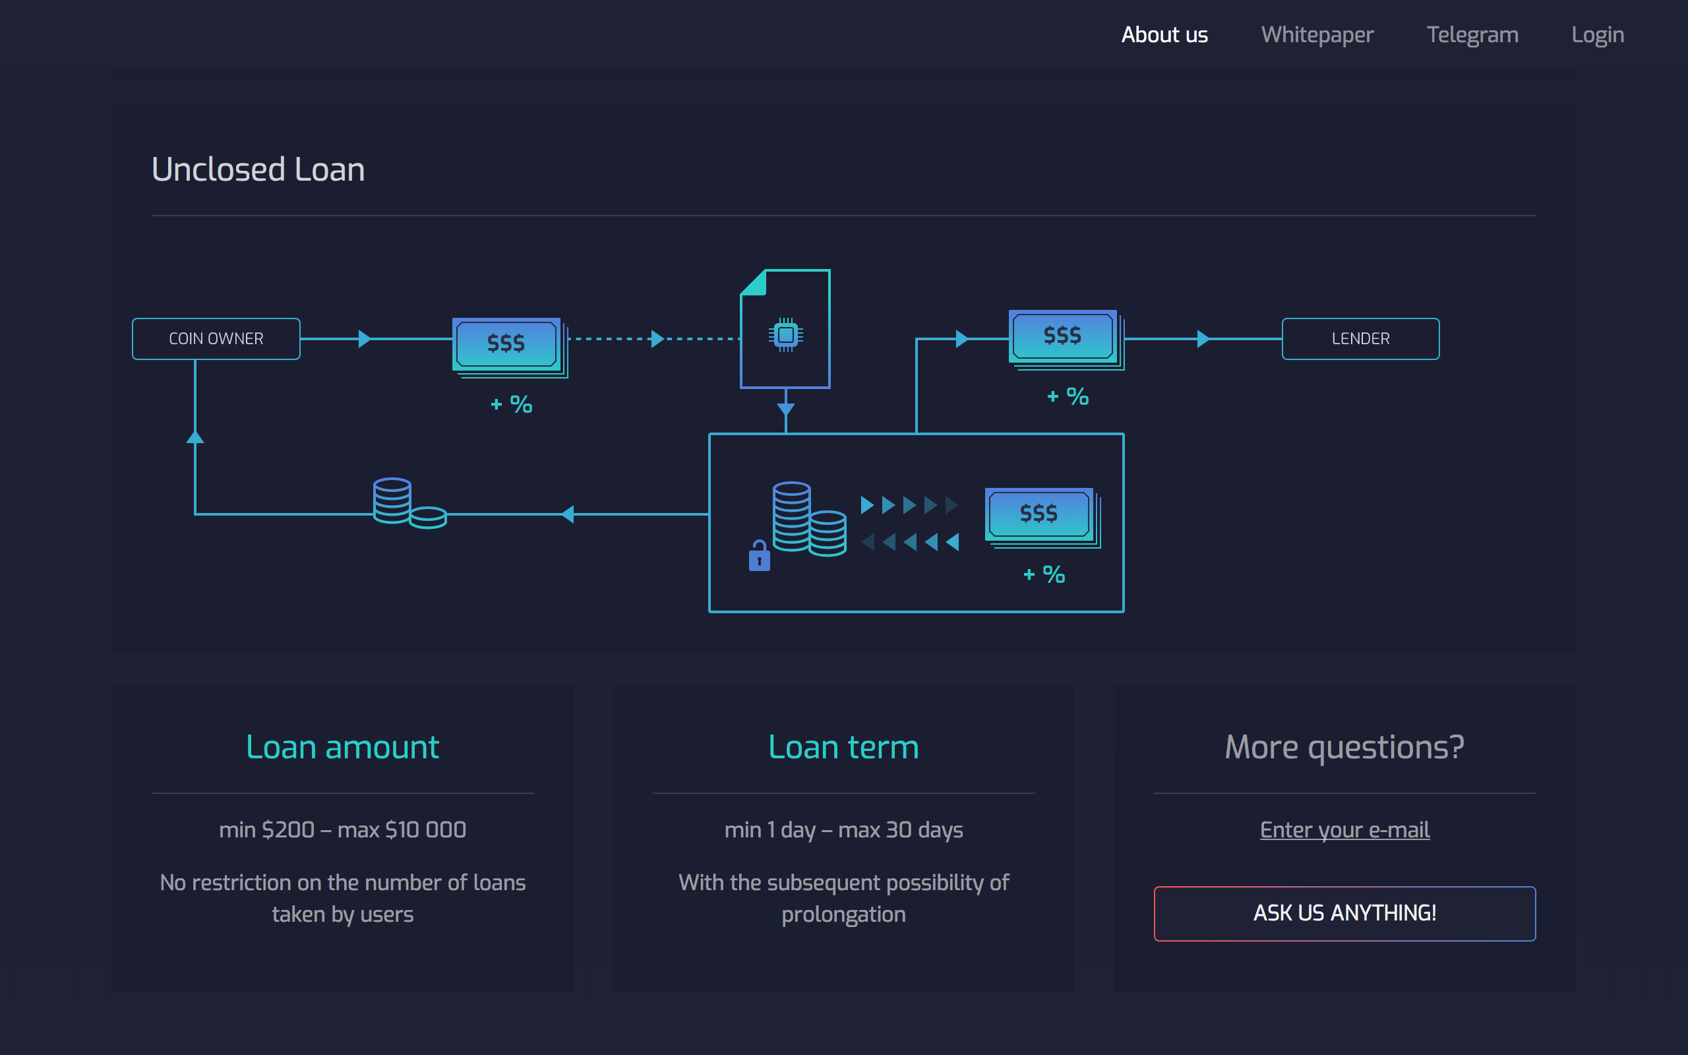
Task: Open the Whitepaper page
Action: coord(1317,34)
